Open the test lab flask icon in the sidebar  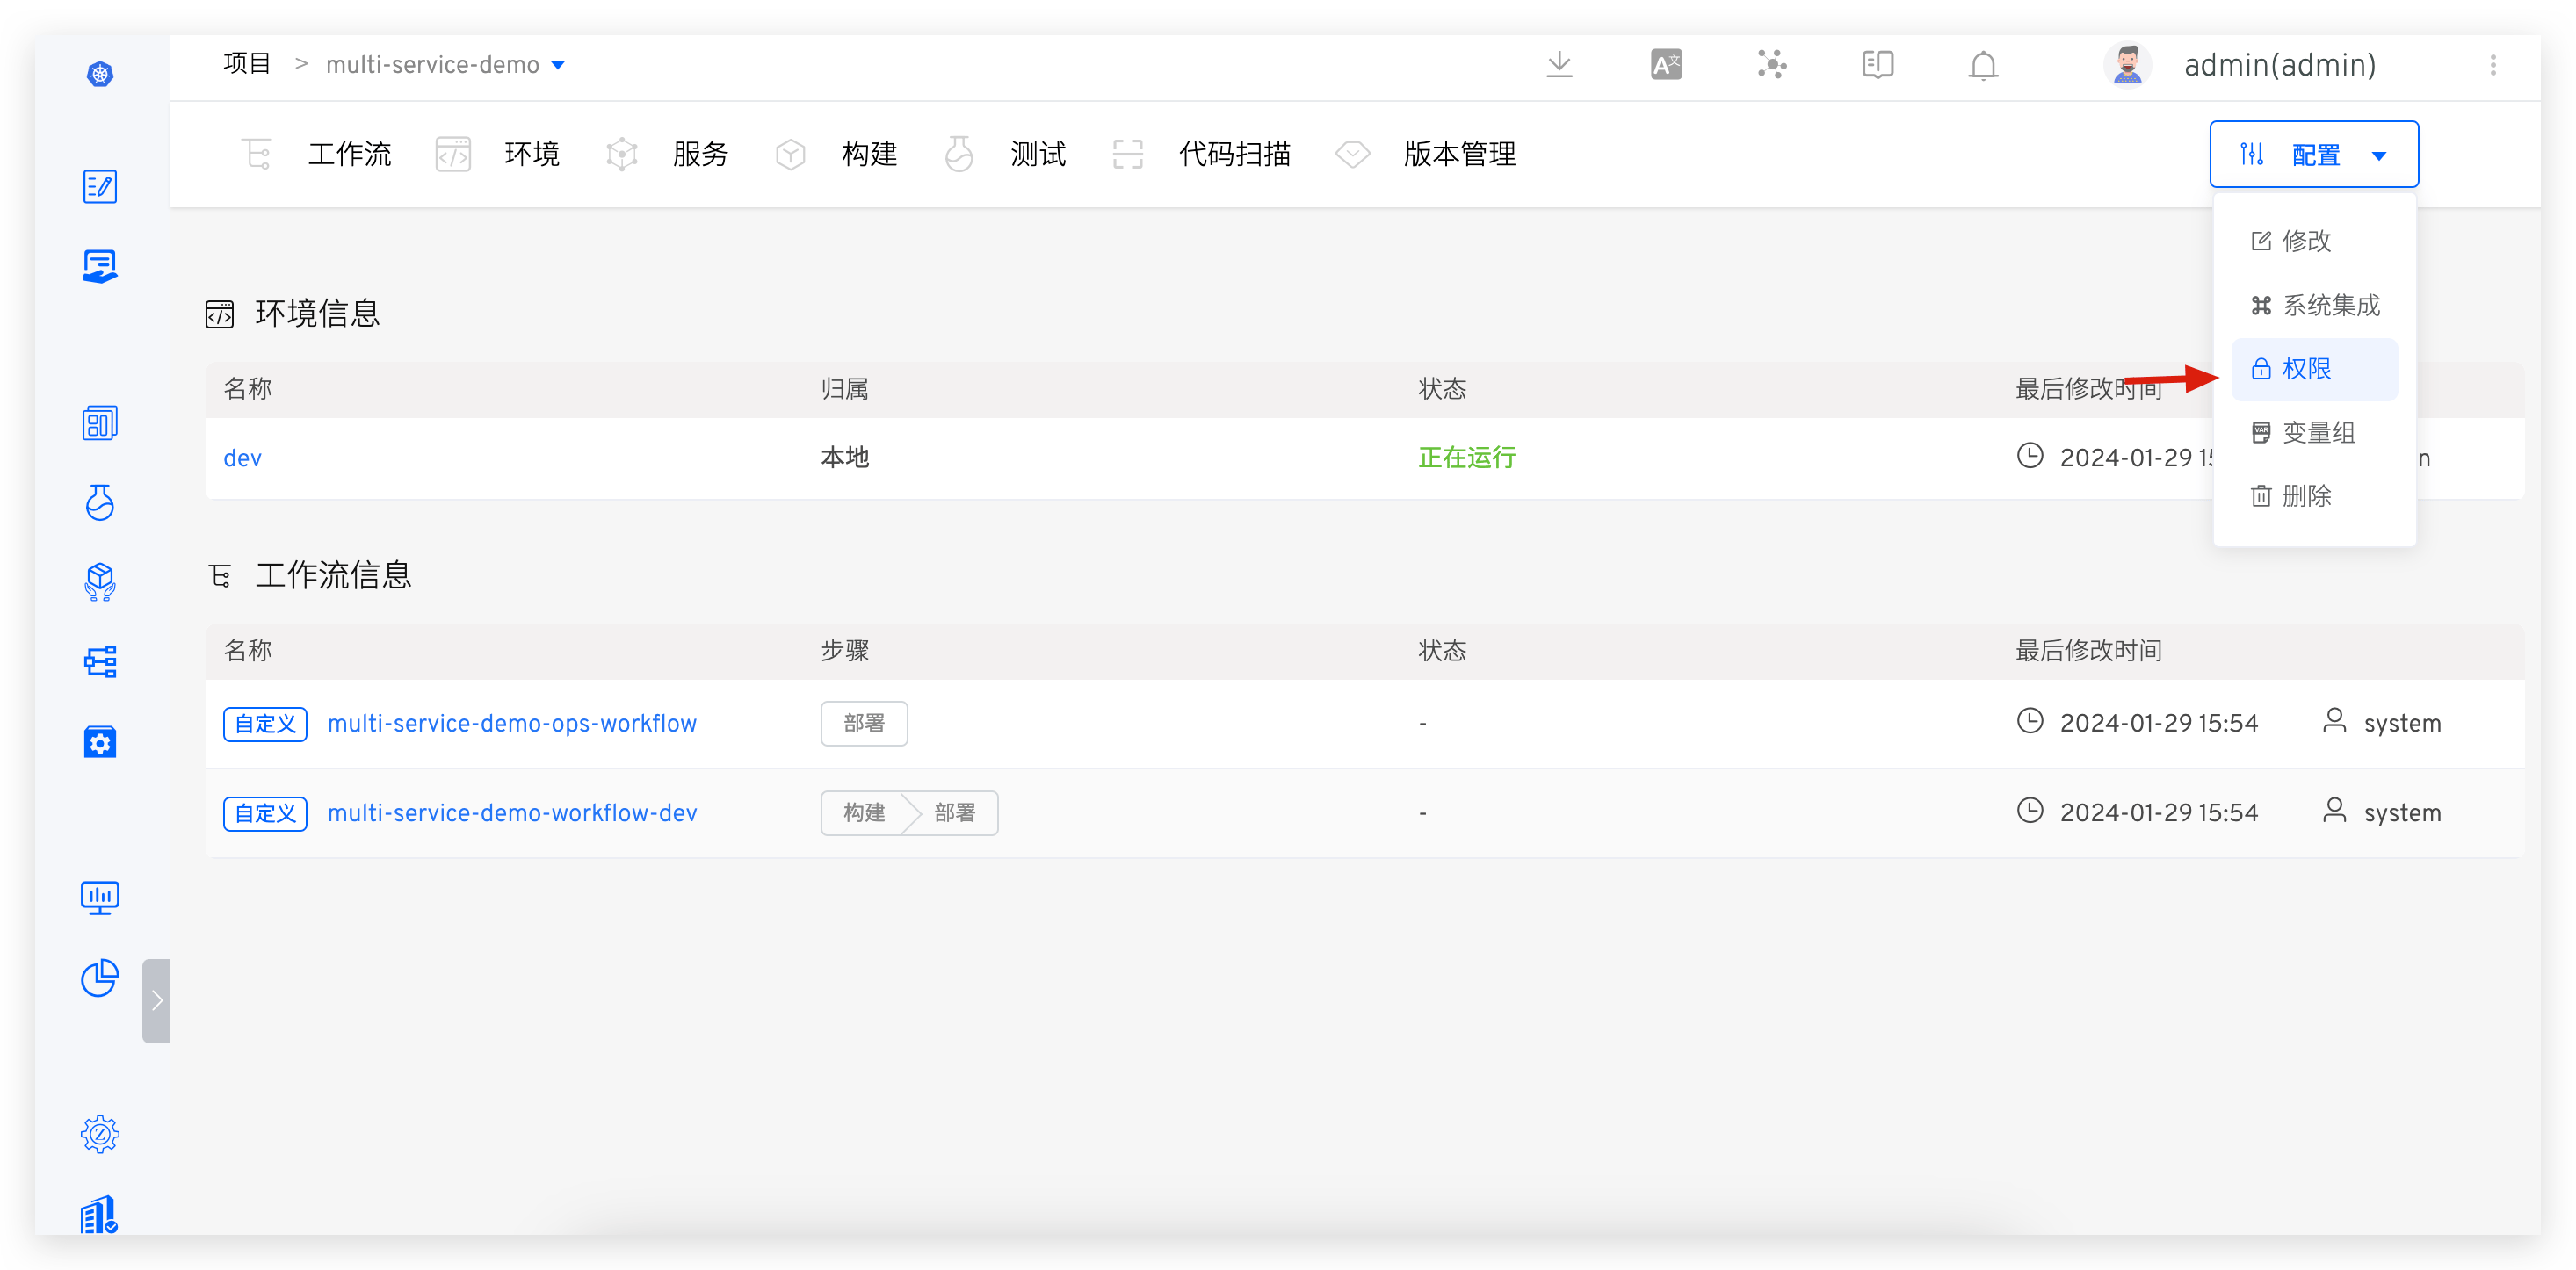tap(99, 504)
